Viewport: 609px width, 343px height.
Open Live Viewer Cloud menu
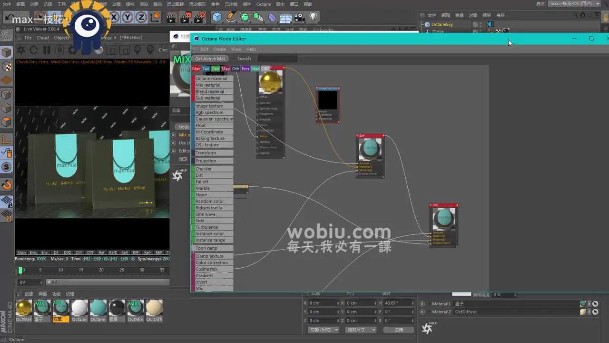click(x=43, y=38)
